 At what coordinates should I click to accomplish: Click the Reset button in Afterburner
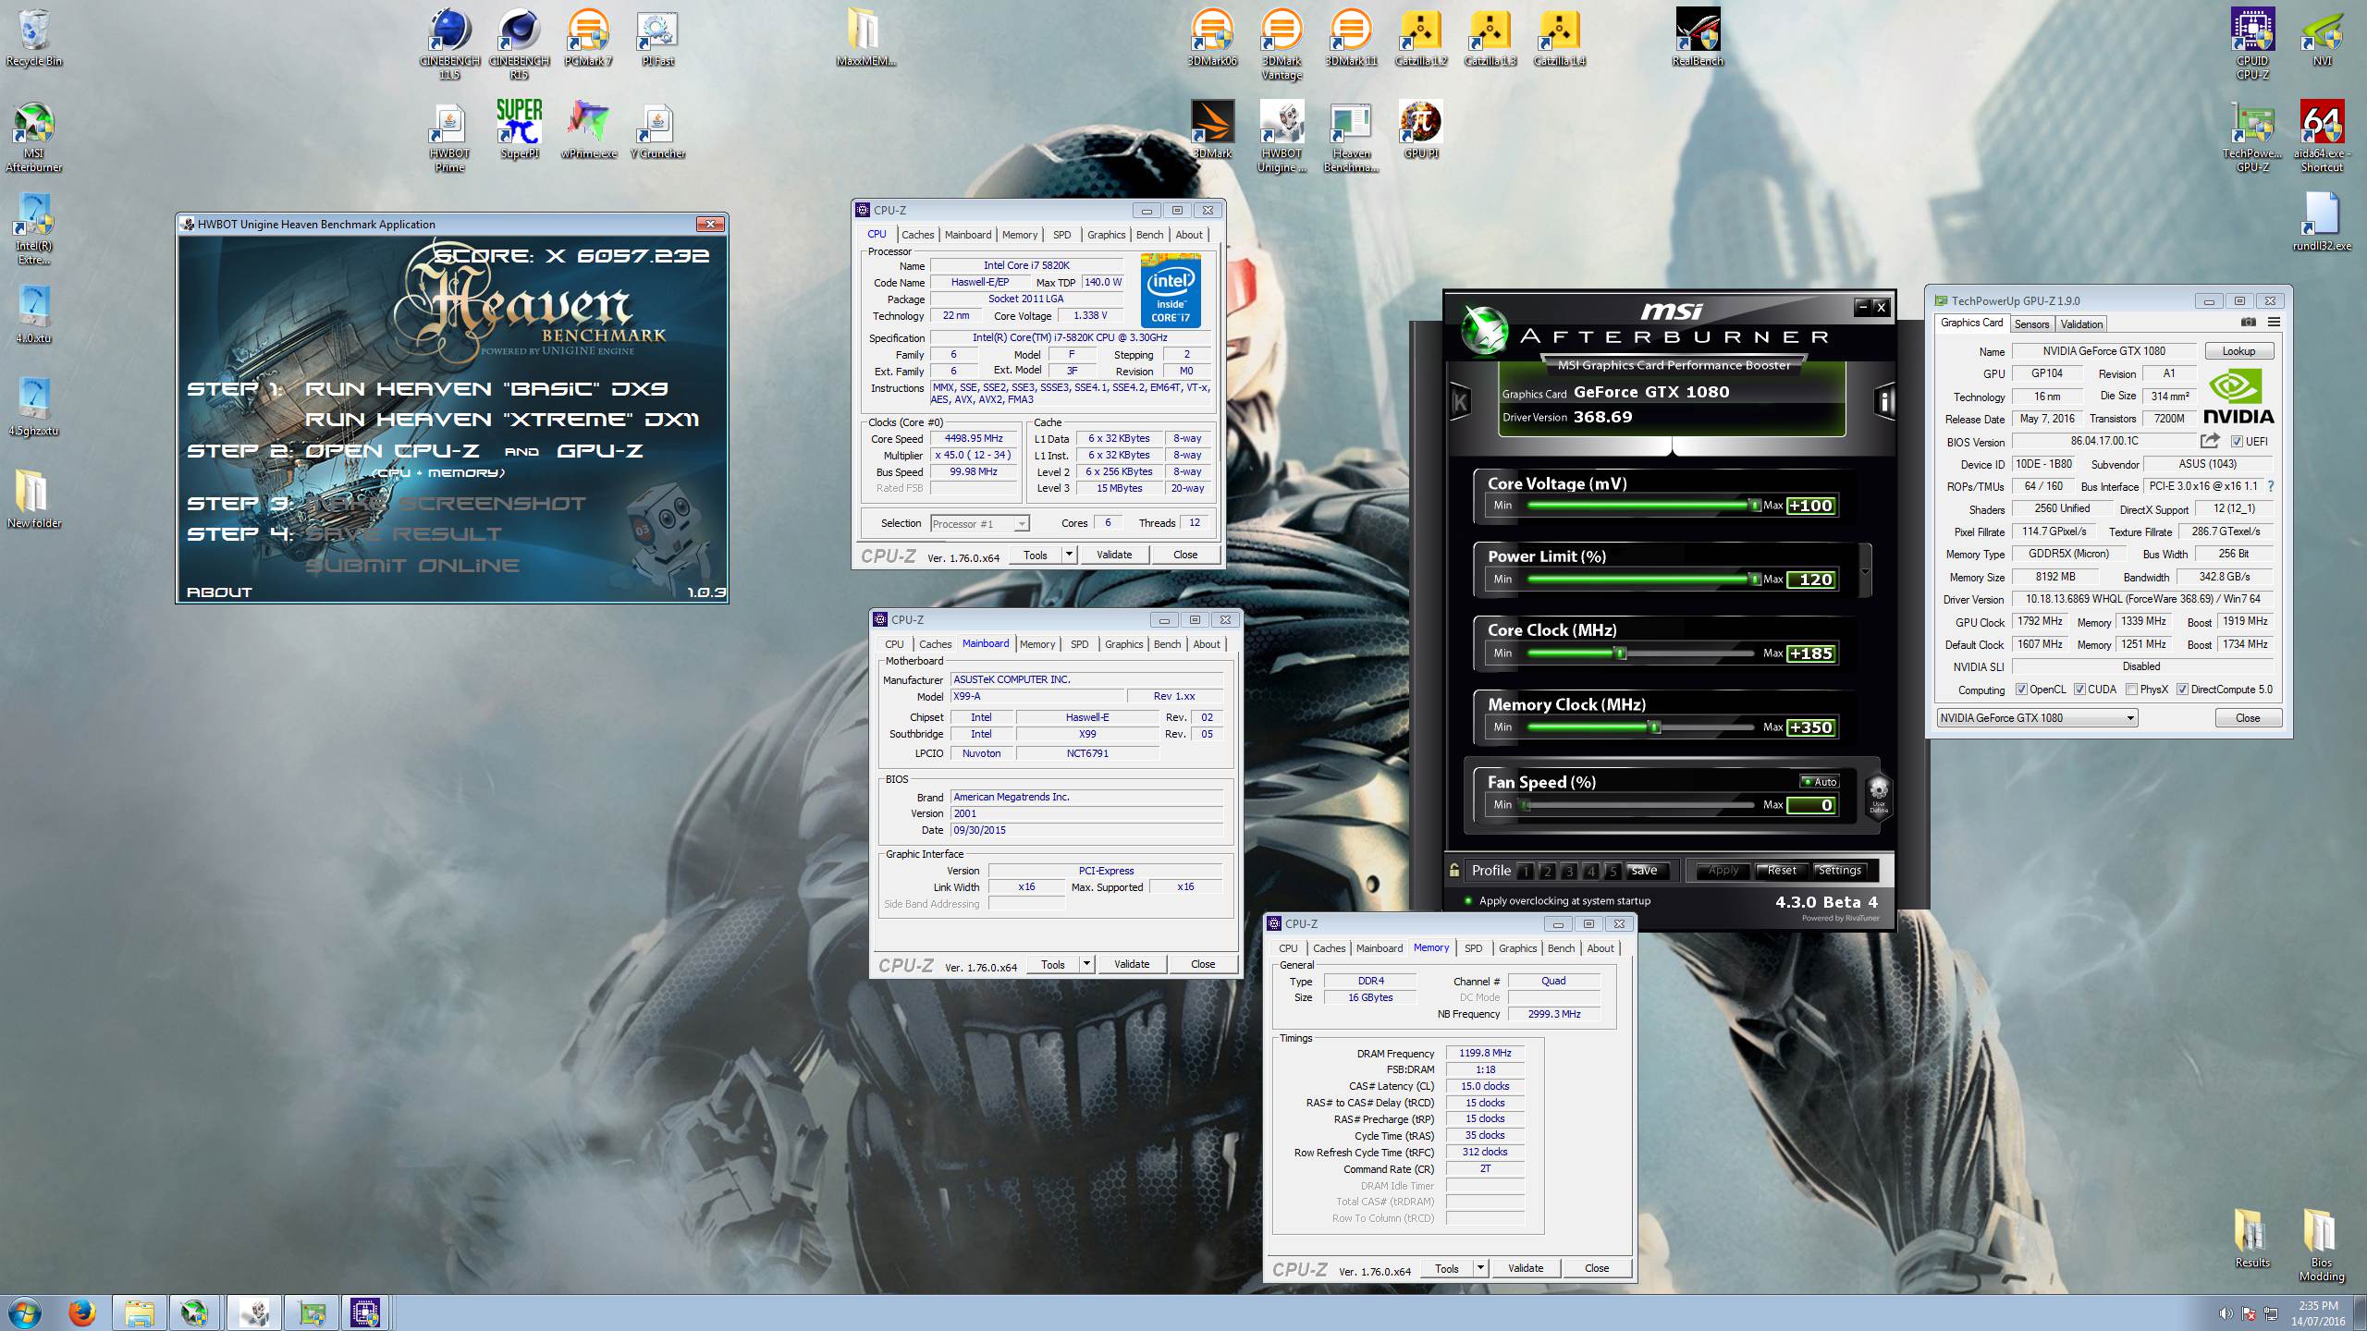1782,870
